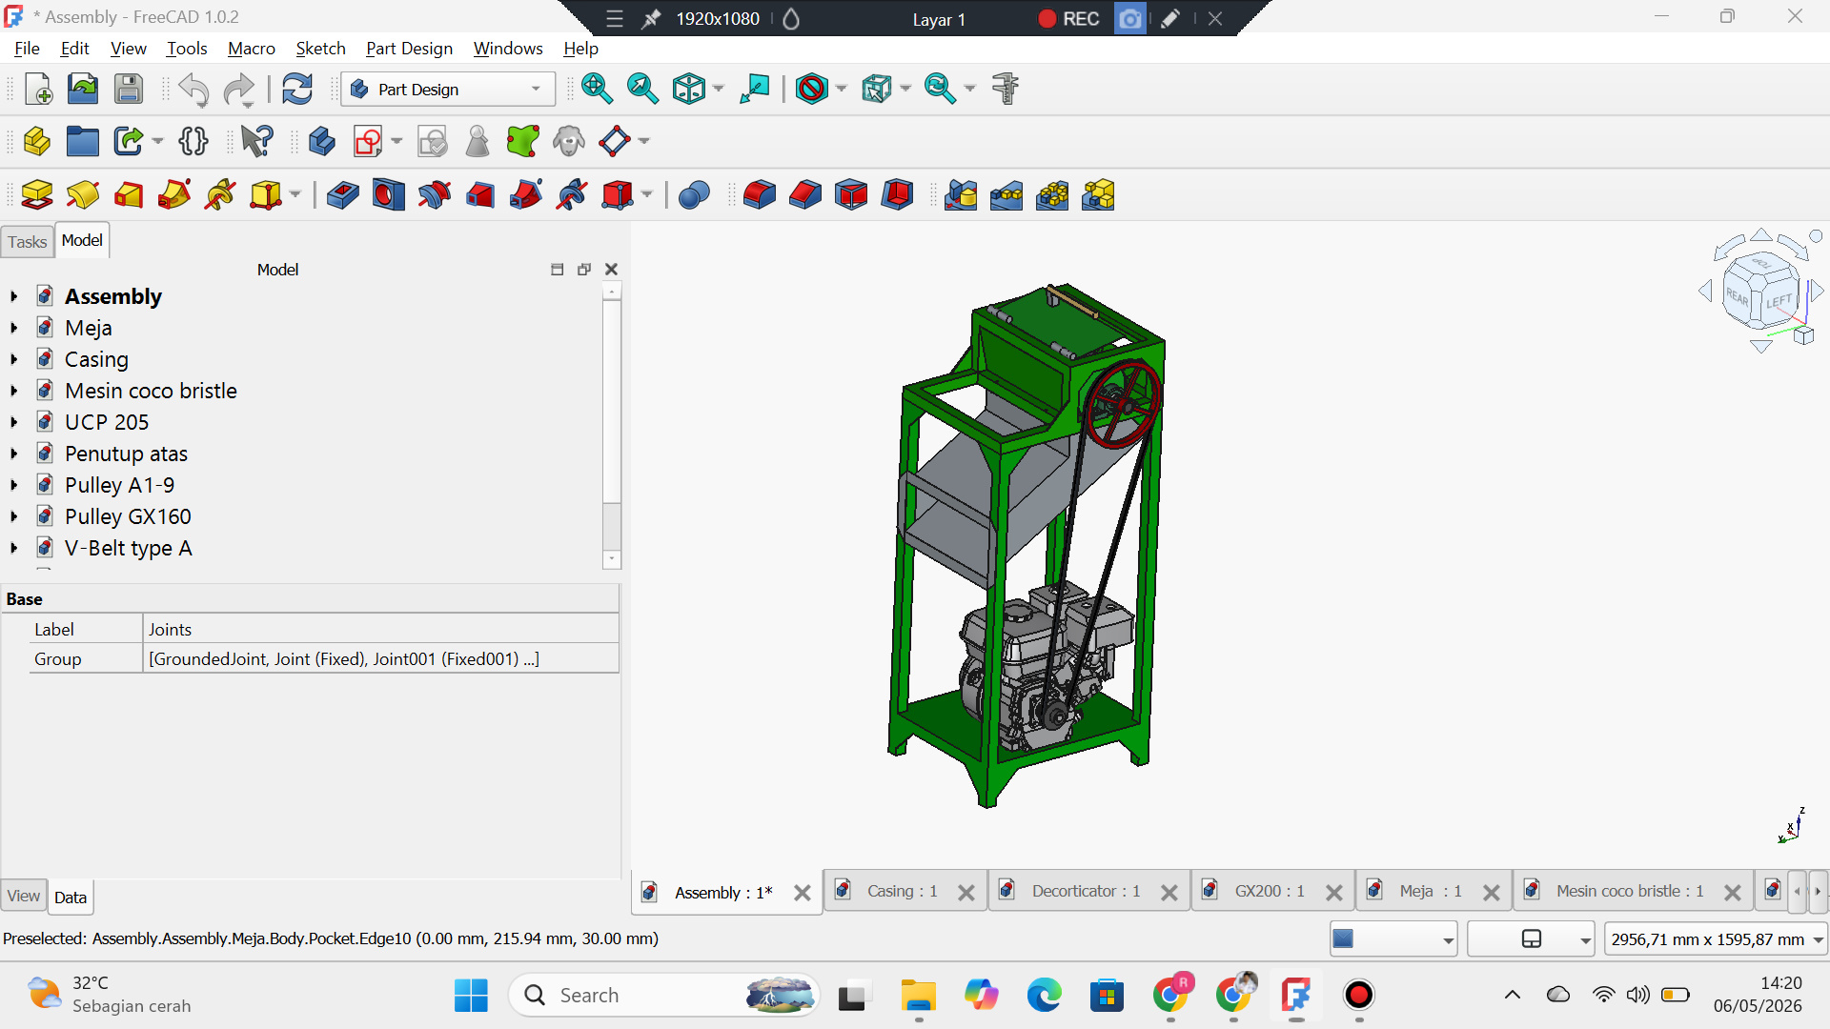Click the LEFT face of navigation cube
1830x1029 pixels.
pyautogui.click(x=1779, y=301)
